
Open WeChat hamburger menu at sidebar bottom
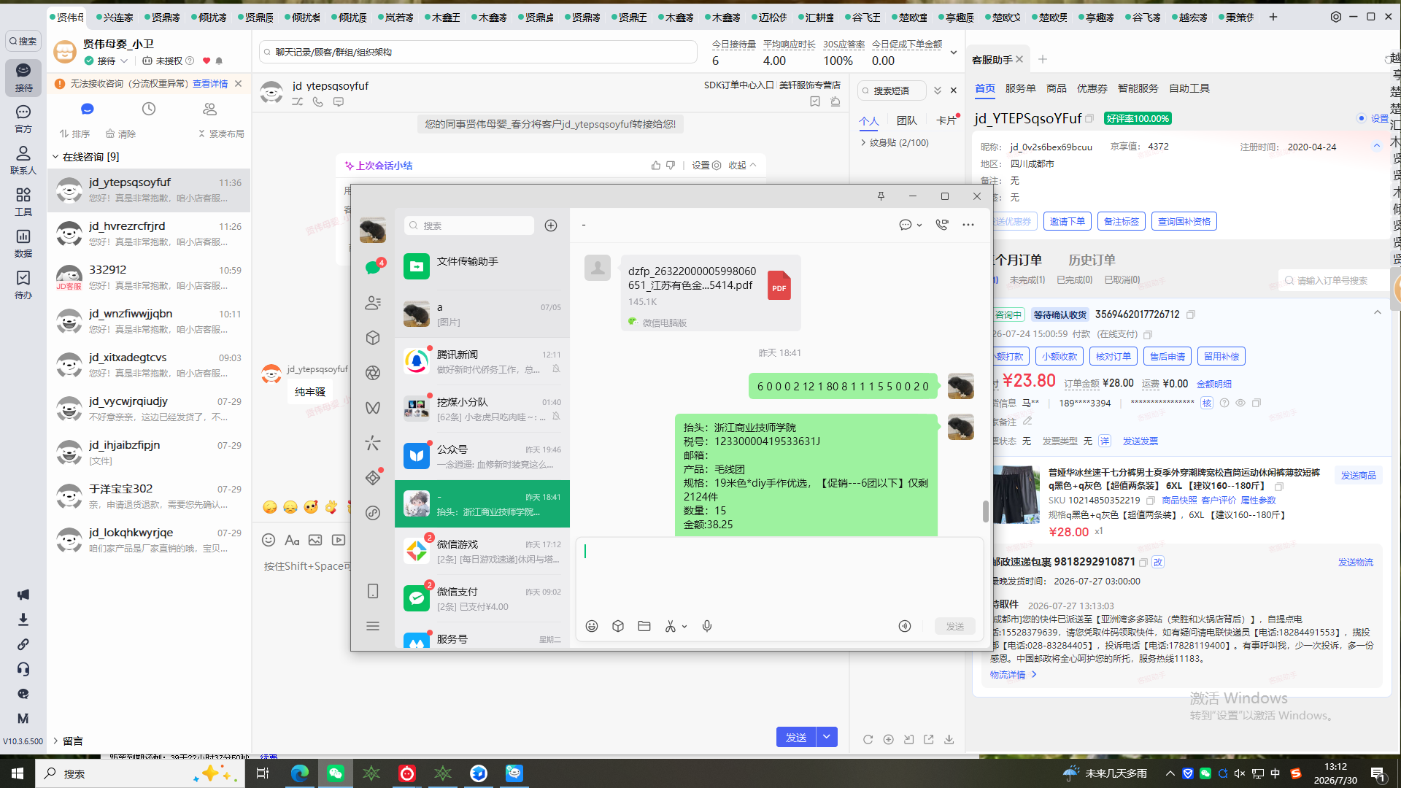tap(373, 626)
